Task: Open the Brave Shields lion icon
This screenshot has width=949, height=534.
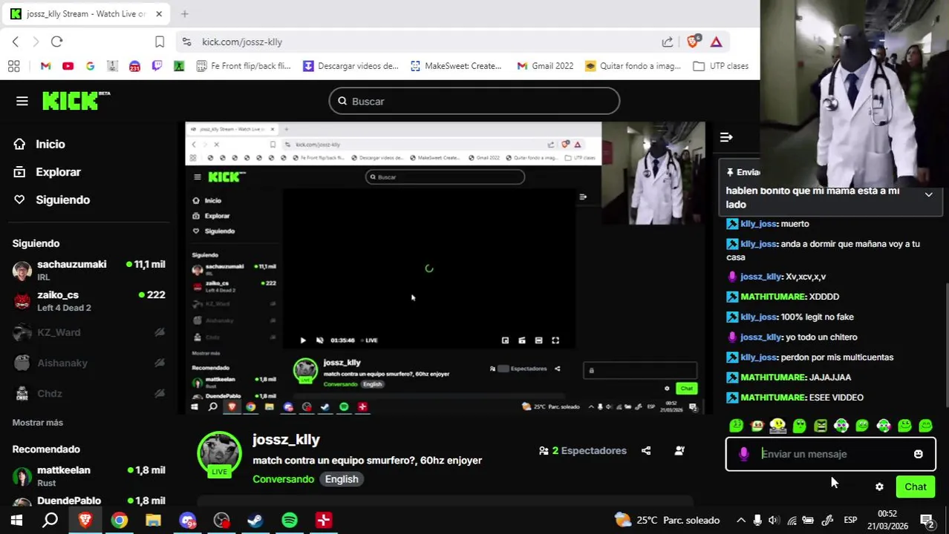Action: tap(693, 42)
